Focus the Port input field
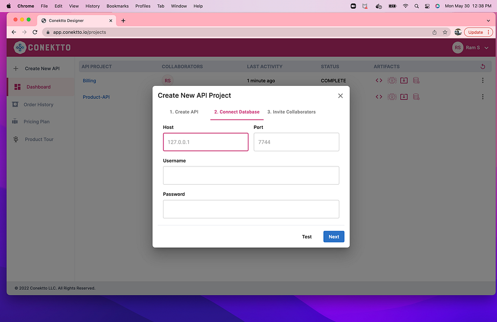 pyautogui.click(x=296, y=142)
